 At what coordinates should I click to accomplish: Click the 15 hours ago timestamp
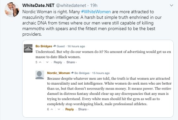coord(101,73)
